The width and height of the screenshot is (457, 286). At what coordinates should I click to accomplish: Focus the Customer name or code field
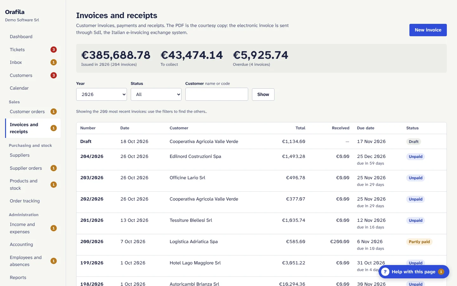coord(217,94)
